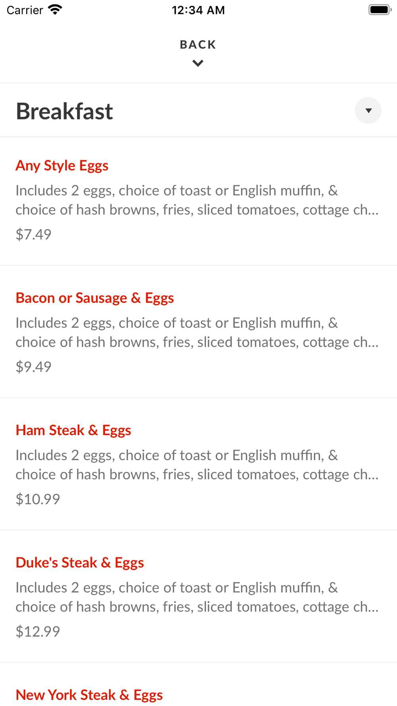397x706 pixels.
Task: Choose New York Steak & Eggs
Action: point(89,695)
